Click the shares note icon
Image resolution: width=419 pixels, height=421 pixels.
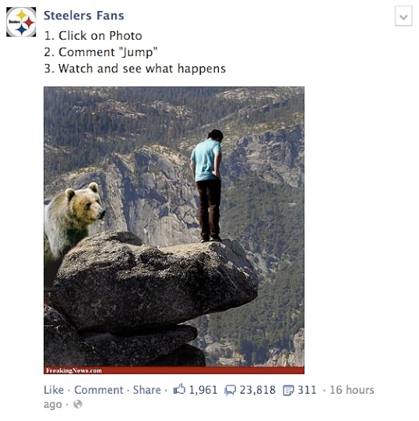tap(288, 391)
